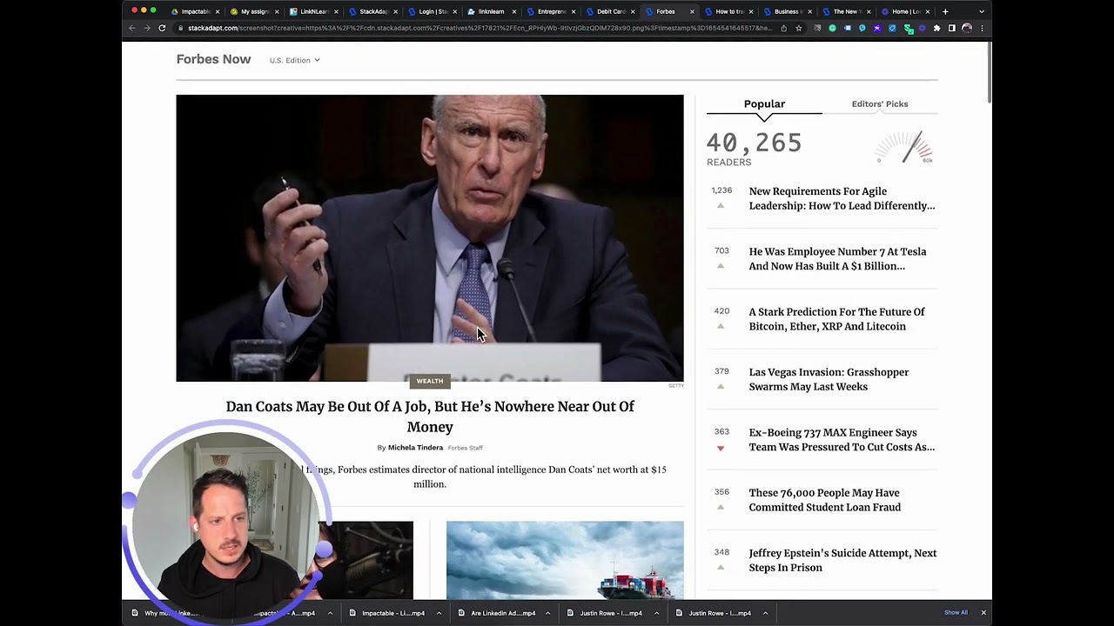This screenshot has height=626, width=1114.
Task: Go back using the browser back arrow
Action: 132,28
